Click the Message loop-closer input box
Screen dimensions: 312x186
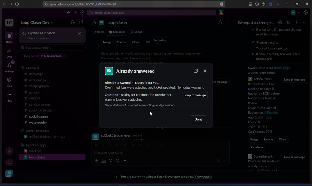pos(160,152)
